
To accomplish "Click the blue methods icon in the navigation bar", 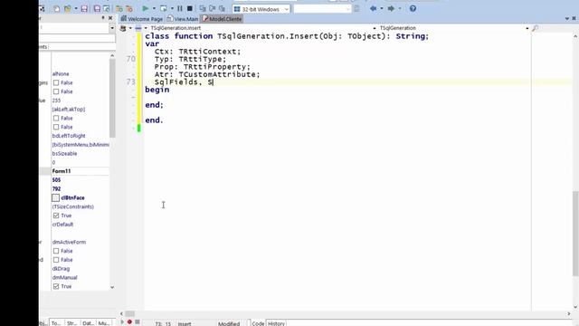I will coord(138,28).
